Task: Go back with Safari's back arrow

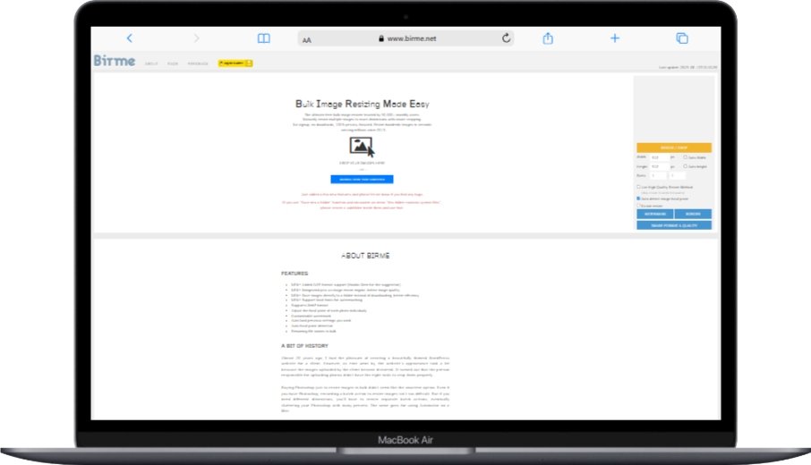Action: click(x=129, y=38)
